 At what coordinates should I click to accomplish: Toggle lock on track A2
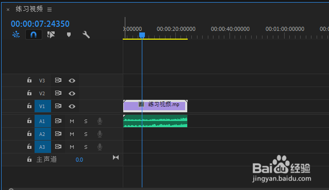[x=29, y=134]
